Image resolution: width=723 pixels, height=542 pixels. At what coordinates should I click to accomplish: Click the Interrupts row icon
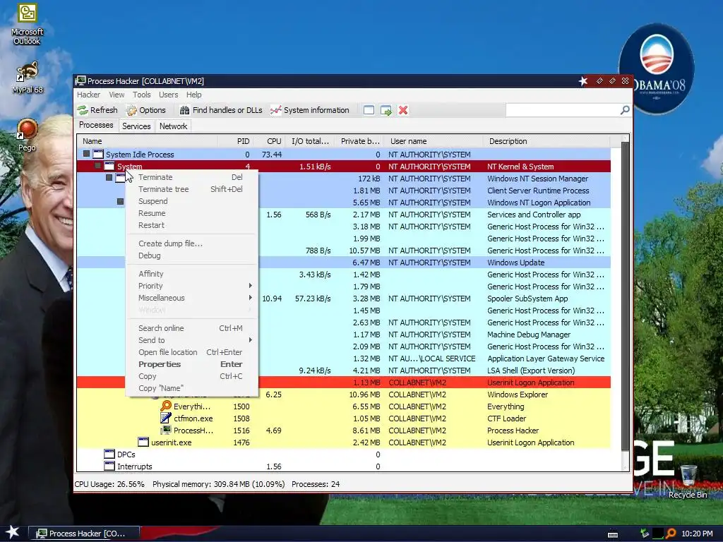click(x=109, y=466)
